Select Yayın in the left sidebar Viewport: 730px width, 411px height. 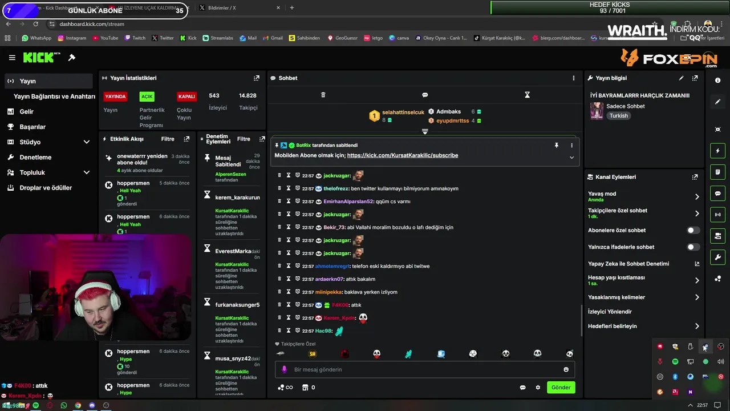click(x=48, y=81)
